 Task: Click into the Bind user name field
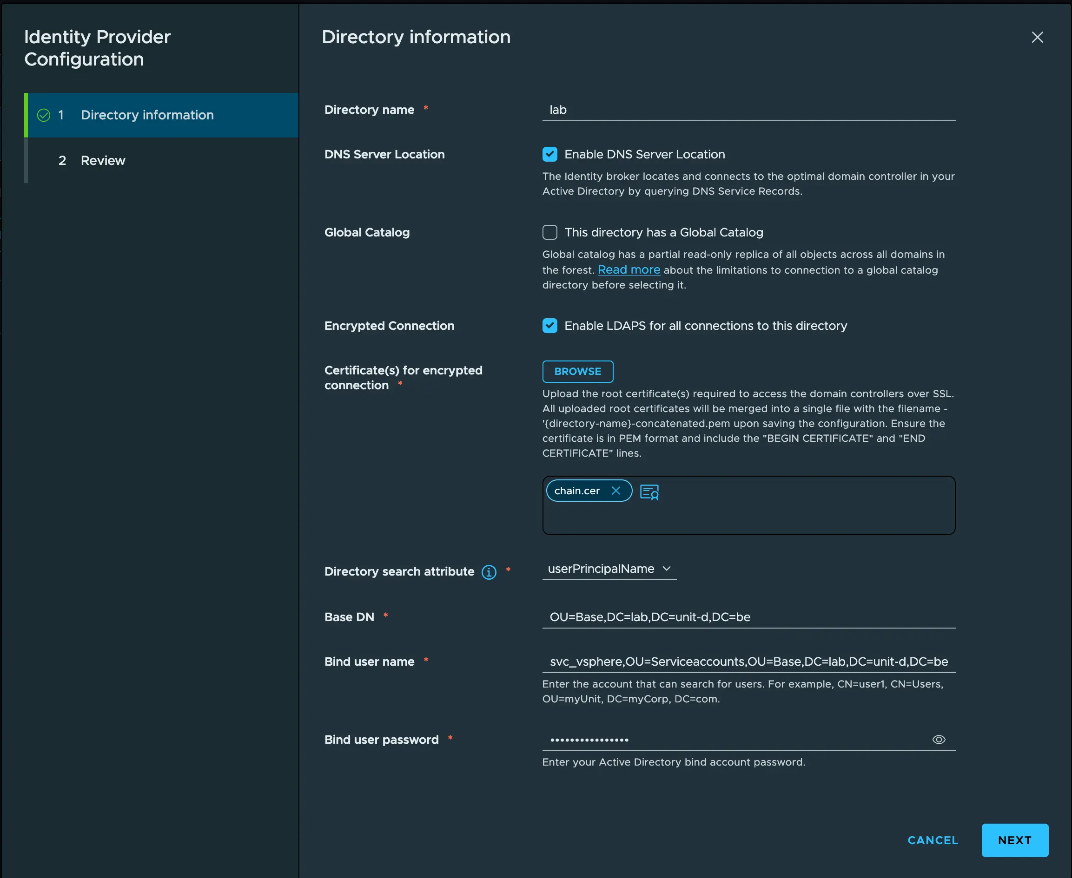click(748, 662)
